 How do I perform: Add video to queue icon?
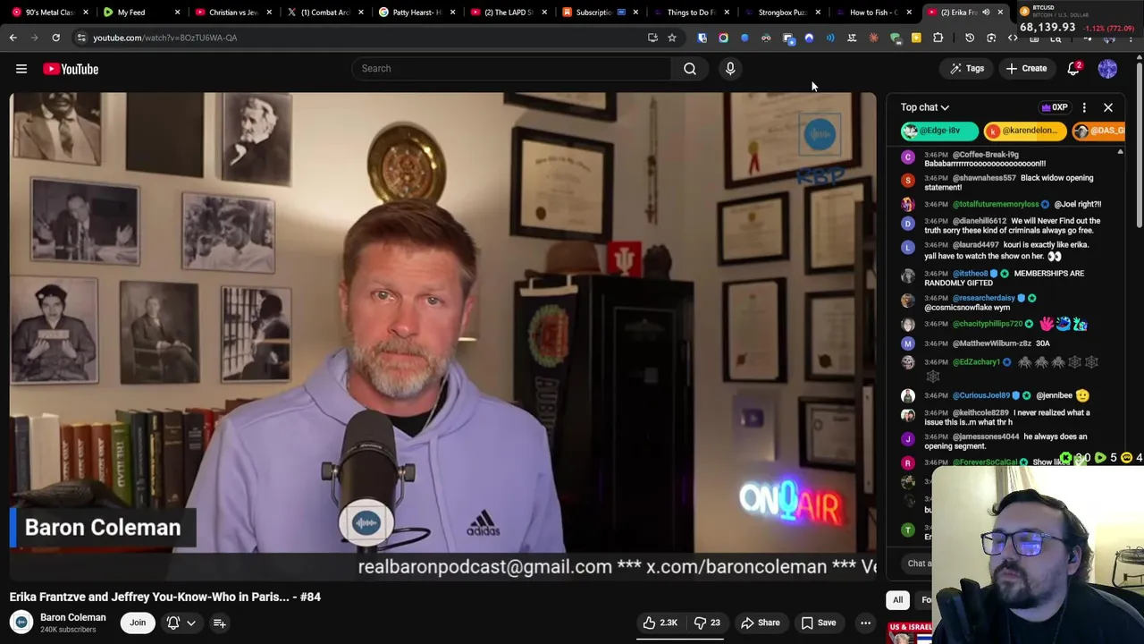[219, 623]
